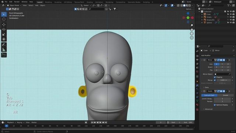
Task: Click the Blender logo menu icon
Action: click(x=2, y=2)
